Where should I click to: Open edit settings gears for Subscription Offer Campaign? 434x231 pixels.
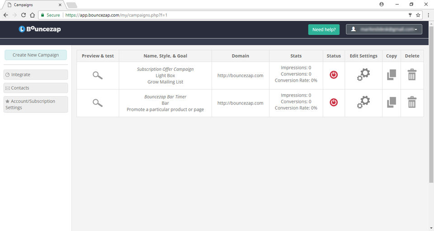[363, 74]
